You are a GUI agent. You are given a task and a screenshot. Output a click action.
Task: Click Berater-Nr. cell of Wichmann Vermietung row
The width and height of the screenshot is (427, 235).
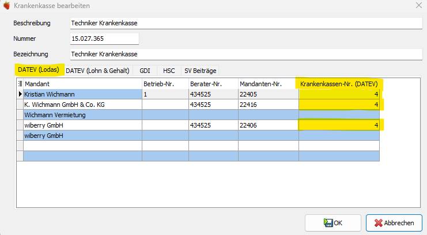pos(213,115)
